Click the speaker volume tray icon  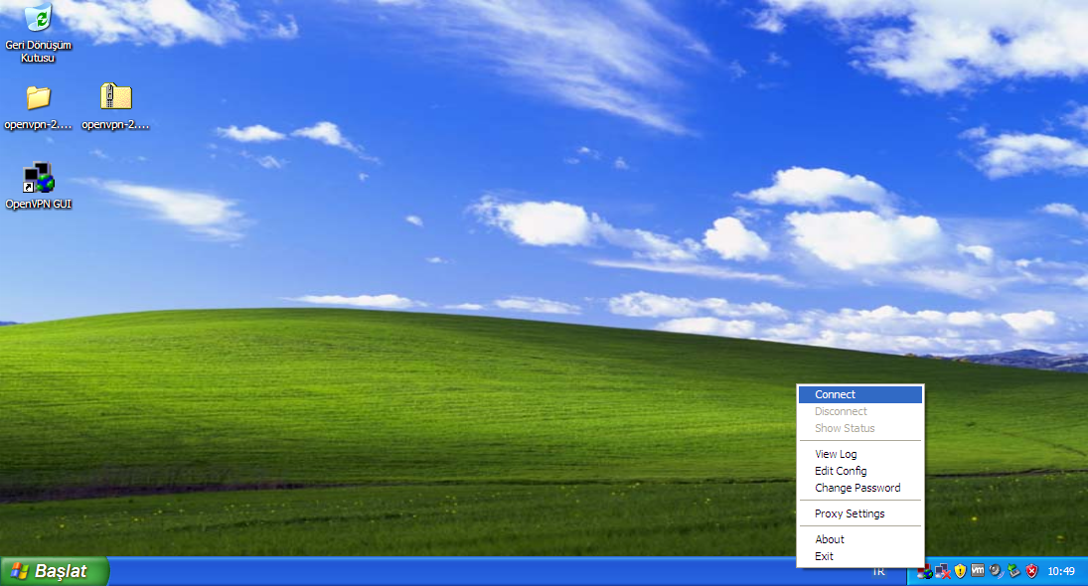[x=996, y=571]
